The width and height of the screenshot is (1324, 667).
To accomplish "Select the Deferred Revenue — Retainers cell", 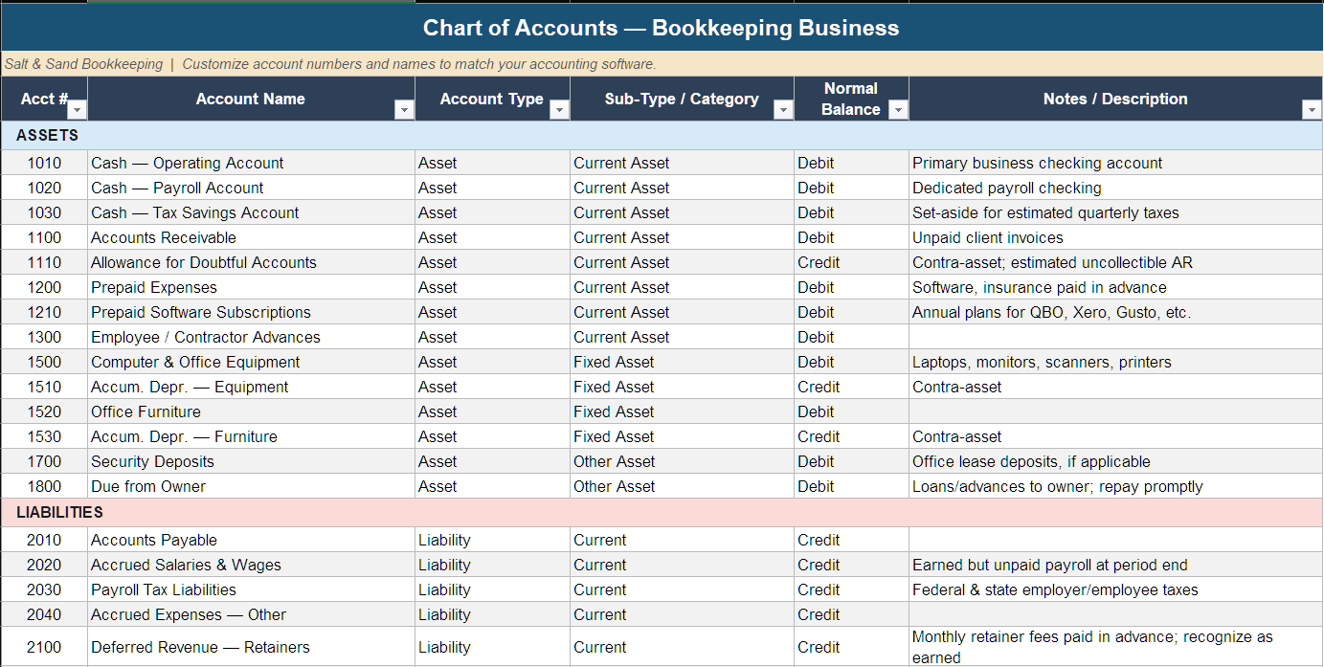I will 251,647.
